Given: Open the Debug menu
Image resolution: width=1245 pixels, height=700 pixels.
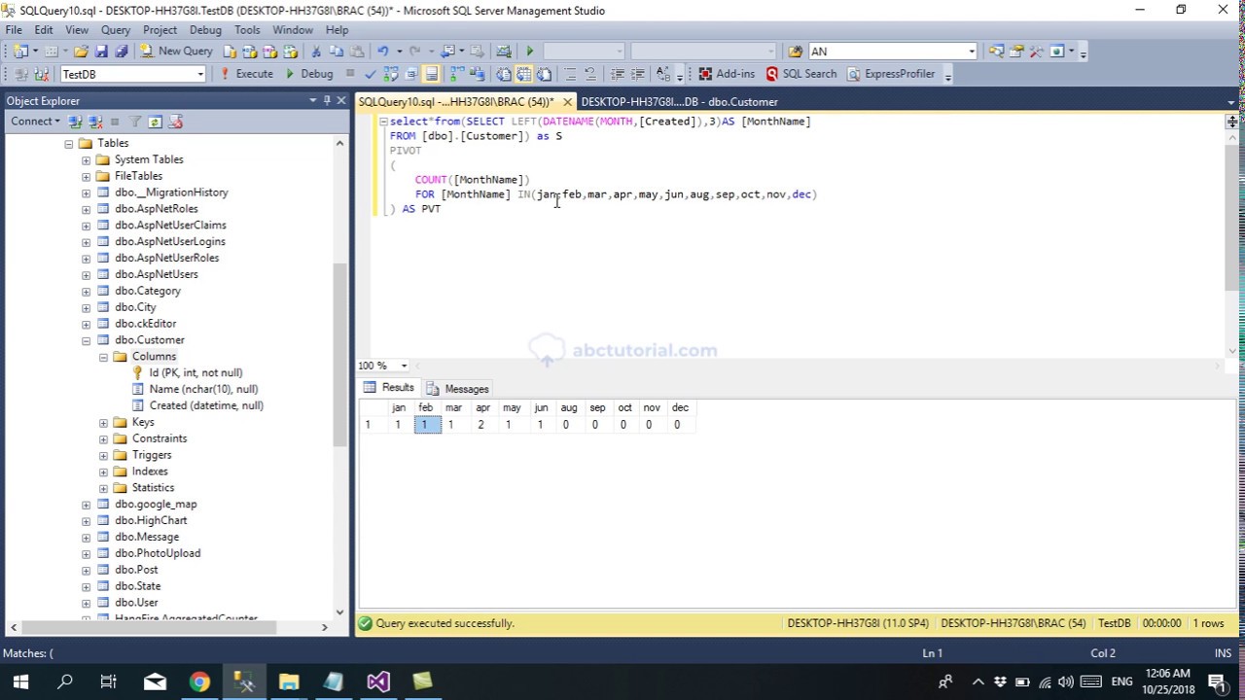Looking at the screenshot, I should (x=205, y=30).
